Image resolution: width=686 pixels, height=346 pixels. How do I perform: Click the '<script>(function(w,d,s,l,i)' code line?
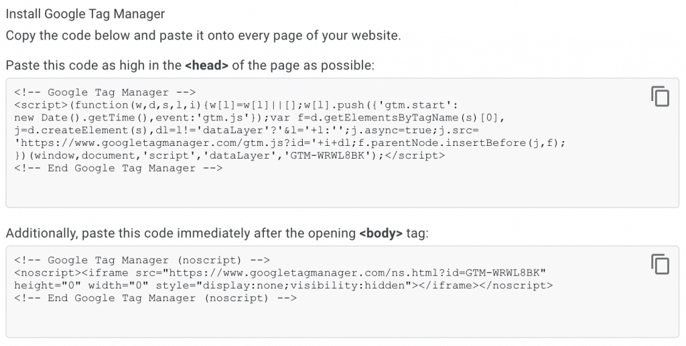[236, 105]
